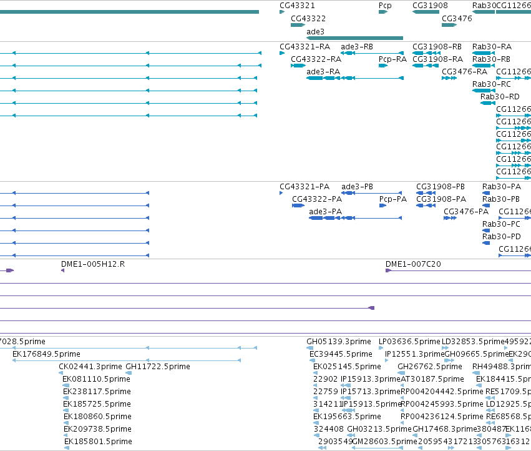The height and width of the screenshot is (451, 531).
Task: Click the LP03636.5prime EST label
Action: coord(409,342)
